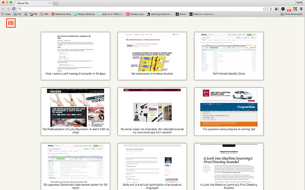Open the RSS bookmark
The image size is (305, 190).
click(x=44, y=14)
